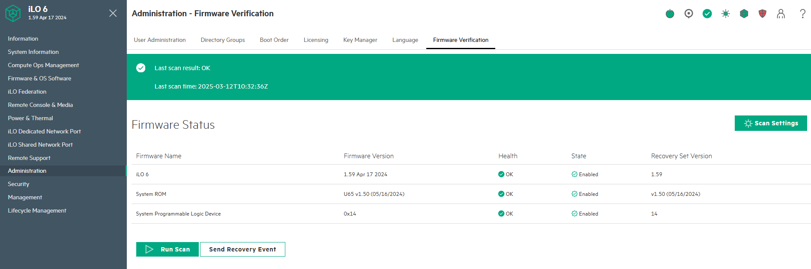811x269 pixels.
Task: Click firmware version 0x14
Action: click(350, 213)
